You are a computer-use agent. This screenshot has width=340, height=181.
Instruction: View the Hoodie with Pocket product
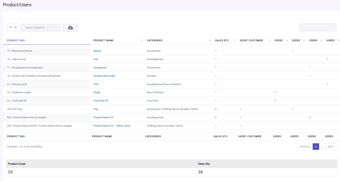tap(104, 76)
